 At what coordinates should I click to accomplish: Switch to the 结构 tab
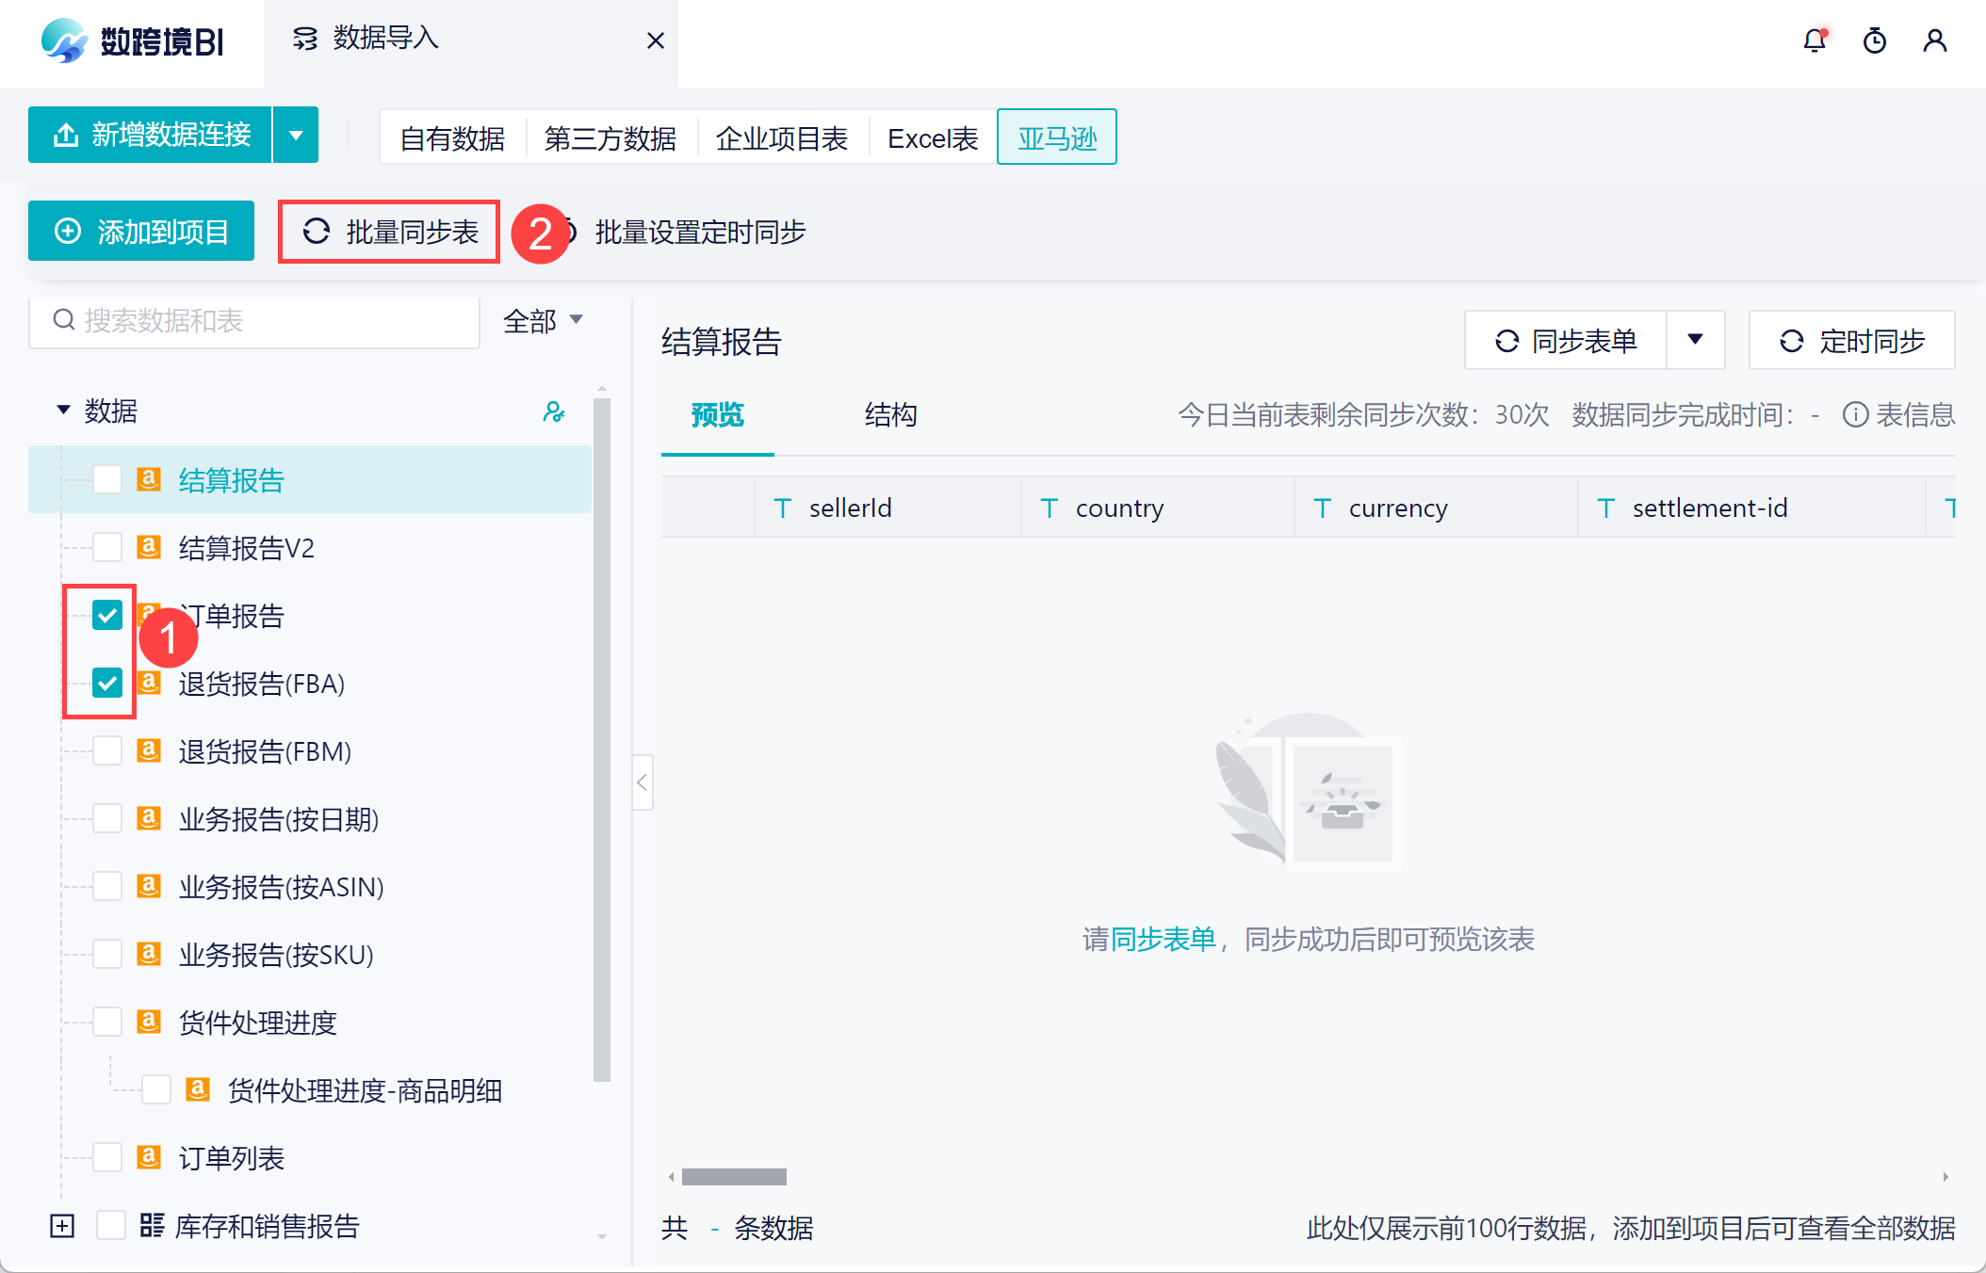point(890,414)
